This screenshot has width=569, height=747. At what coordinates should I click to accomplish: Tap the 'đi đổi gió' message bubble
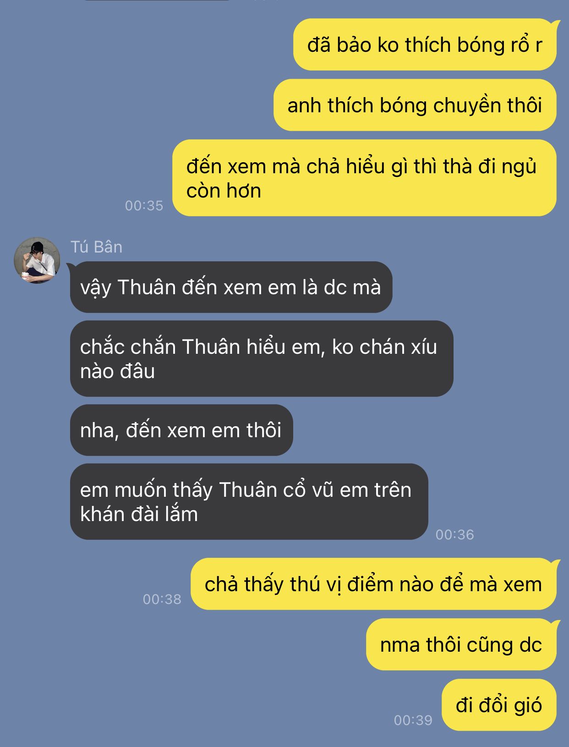499,705
